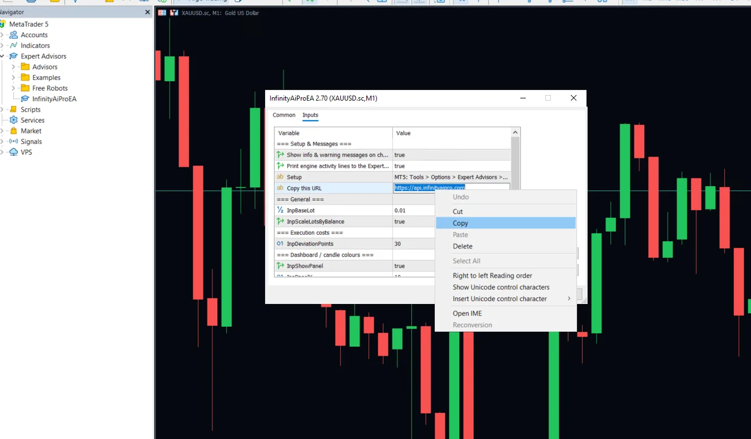Click the true value for InpShowPanel
The height and width of the screenshot is (439, 751).
tap(400, 266)
